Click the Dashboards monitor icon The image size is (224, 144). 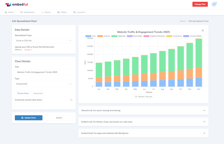[21, 12]
